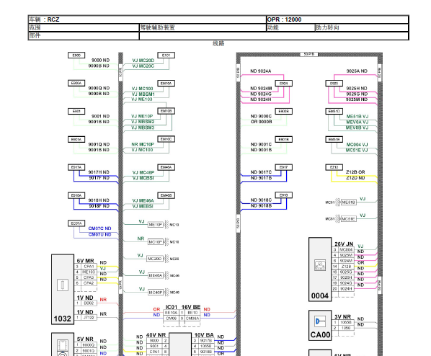
Task: Select the EM10A splice box
Action: tap(166, 84)
